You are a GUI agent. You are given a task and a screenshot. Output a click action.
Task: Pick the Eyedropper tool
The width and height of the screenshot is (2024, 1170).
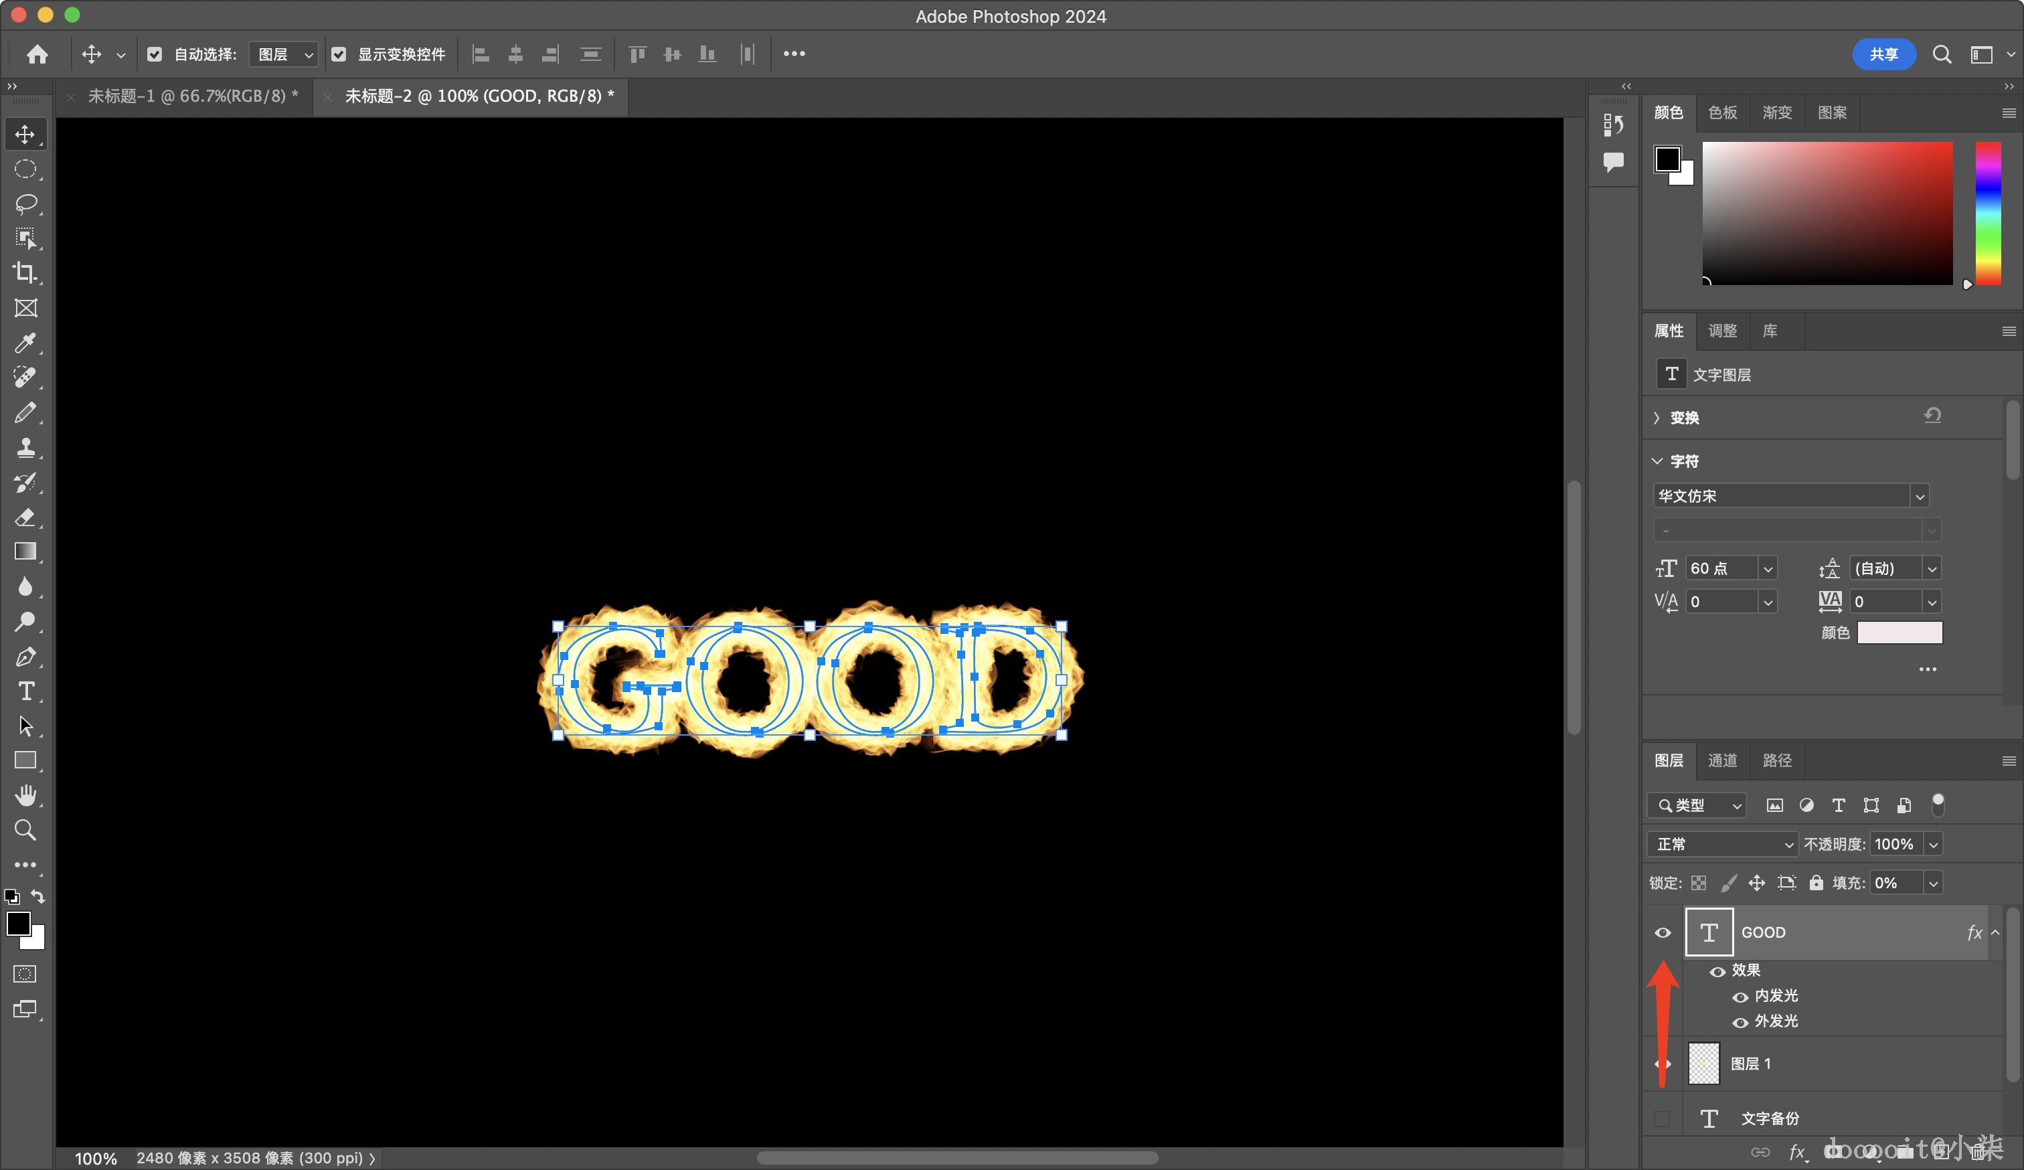coord(25,343)
